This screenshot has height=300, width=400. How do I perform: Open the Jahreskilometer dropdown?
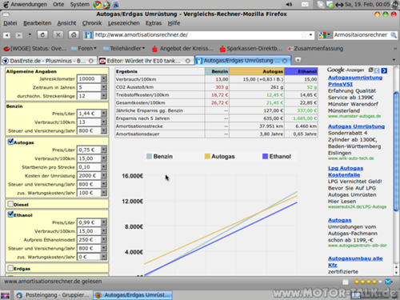click(x=104, y=78)
